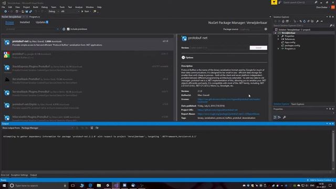Select packages.config in Solution Explorer
Image resolution: width=336 pixels, height=189 pixels.
(x=292, y=46)
